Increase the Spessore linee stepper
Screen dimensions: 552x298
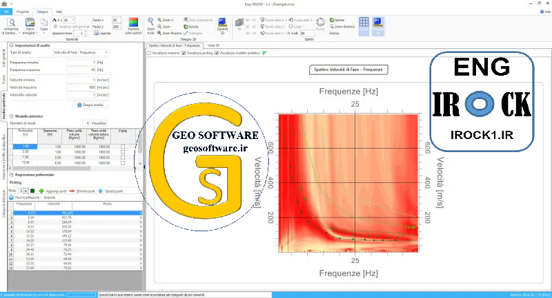86,32
